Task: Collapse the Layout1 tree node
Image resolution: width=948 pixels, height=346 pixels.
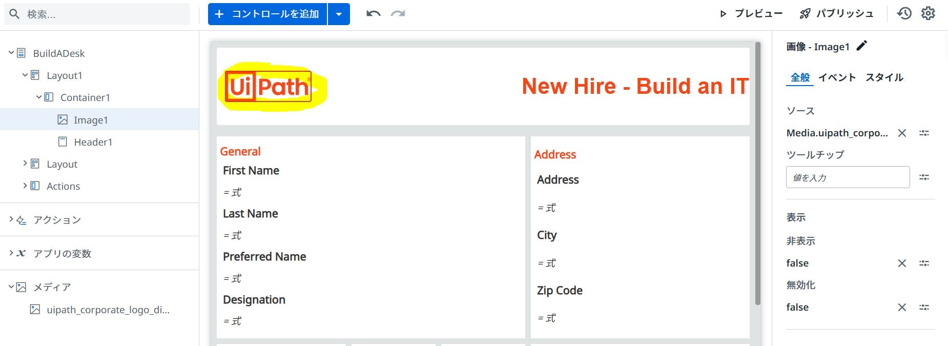Action: click(x=25, y=75)
